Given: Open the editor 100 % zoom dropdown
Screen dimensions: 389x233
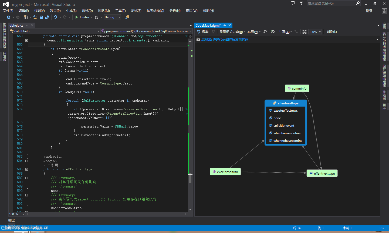Looking at the screenshot, I should [x=23, y=214].
